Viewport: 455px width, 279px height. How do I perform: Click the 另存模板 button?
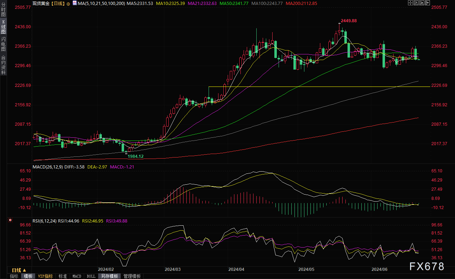coord(109,276)
